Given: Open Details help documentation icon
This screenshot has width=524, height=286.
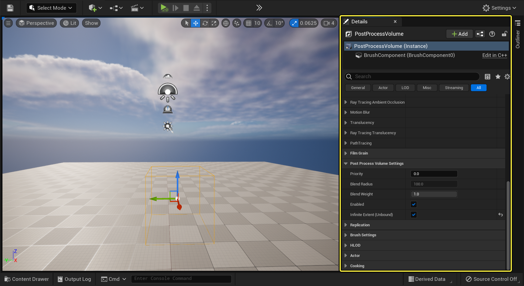Looking at the screenshot, I should point(492,34).
